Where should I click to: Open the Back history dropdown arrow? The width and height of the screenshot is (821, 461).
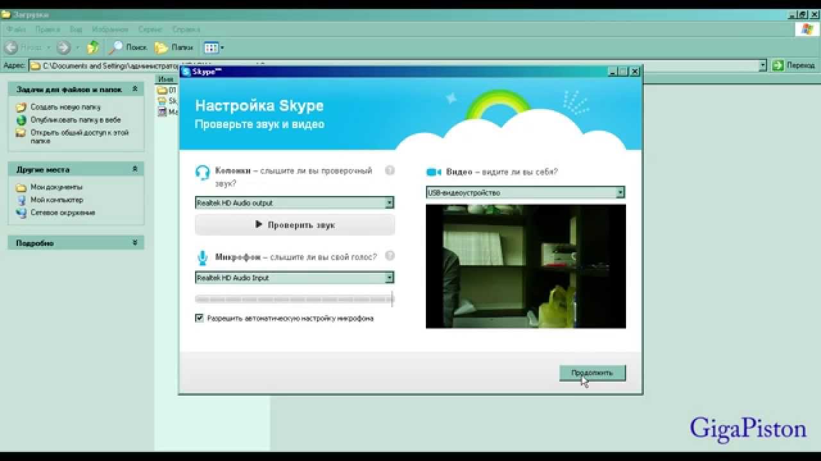[x=48, y=47]
